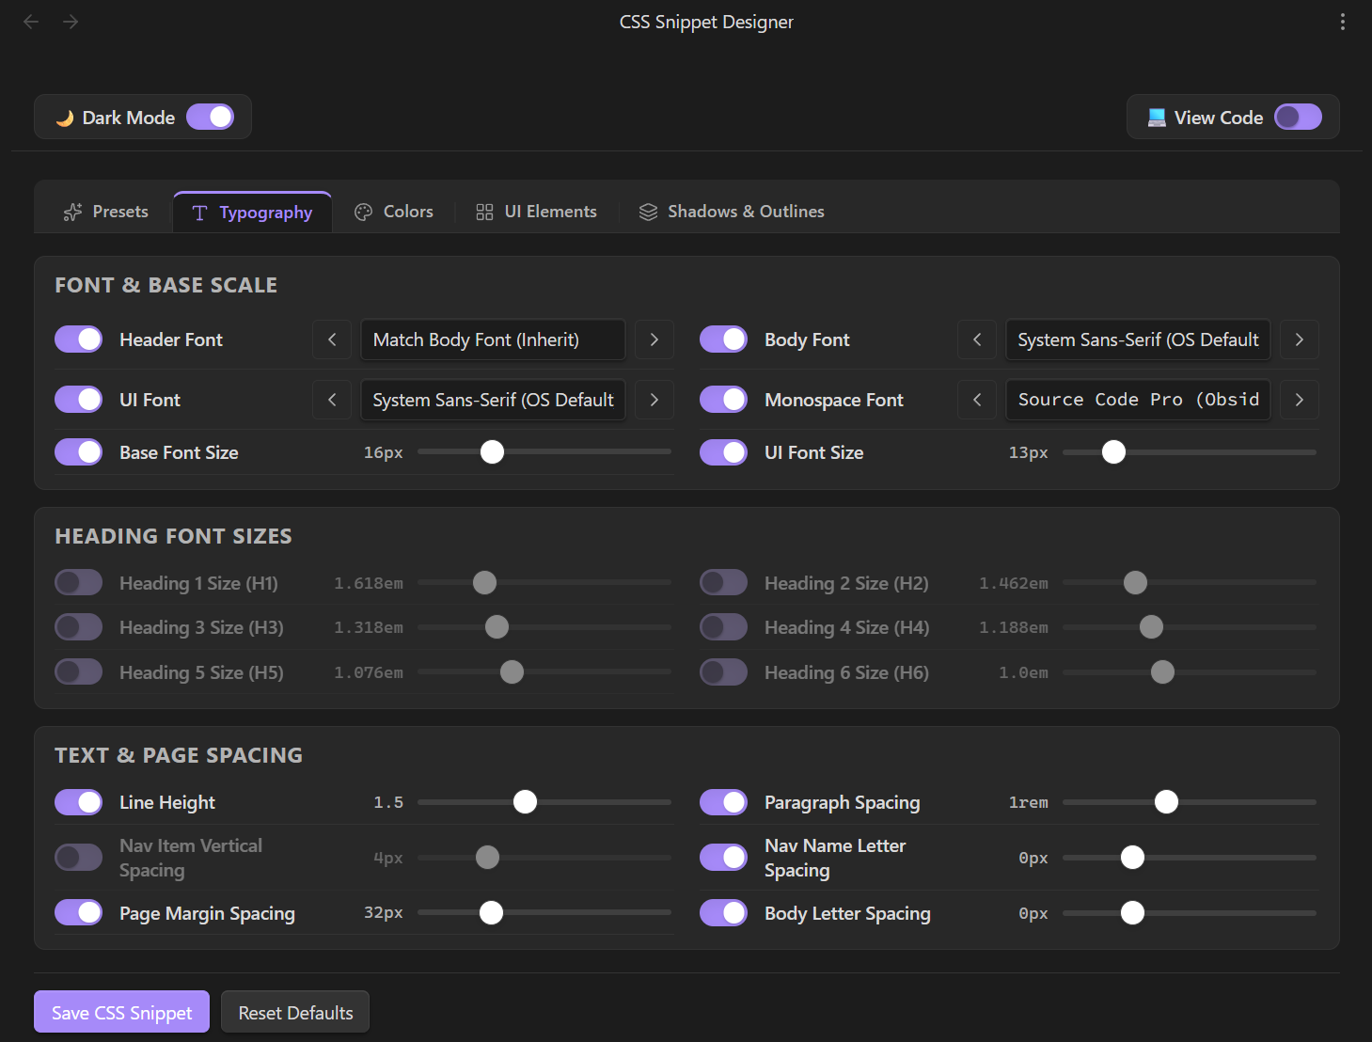Disable the Header Font toggle
1372x1042 pixels.
click(x=79, y=339)
